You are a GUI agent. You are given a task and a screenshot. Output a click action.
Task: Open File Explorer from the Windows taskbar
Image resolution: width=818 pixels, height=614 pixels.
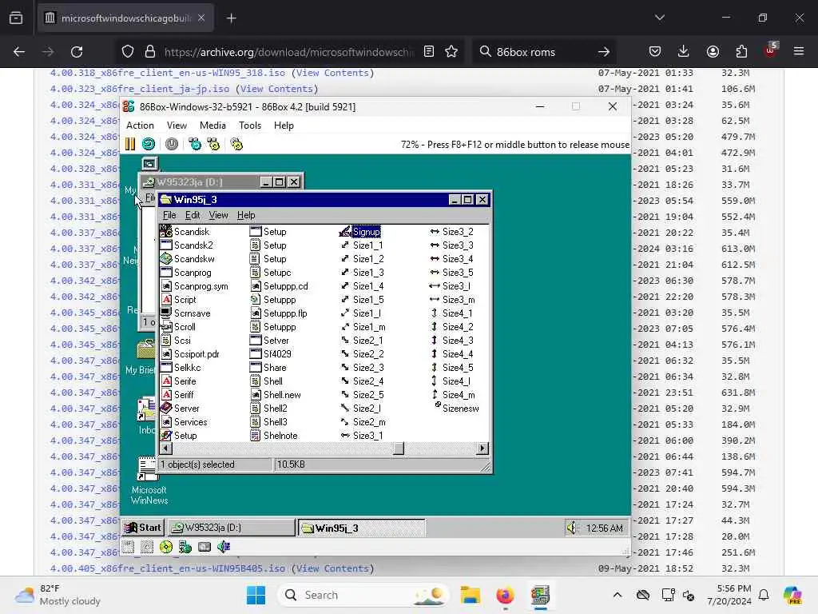click(470, 595)
